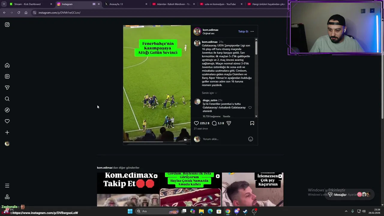This screenshot has height=216, width=384.
Task: Open volume control in system tray
Action: pyautogui.click(x=364, y=211)
